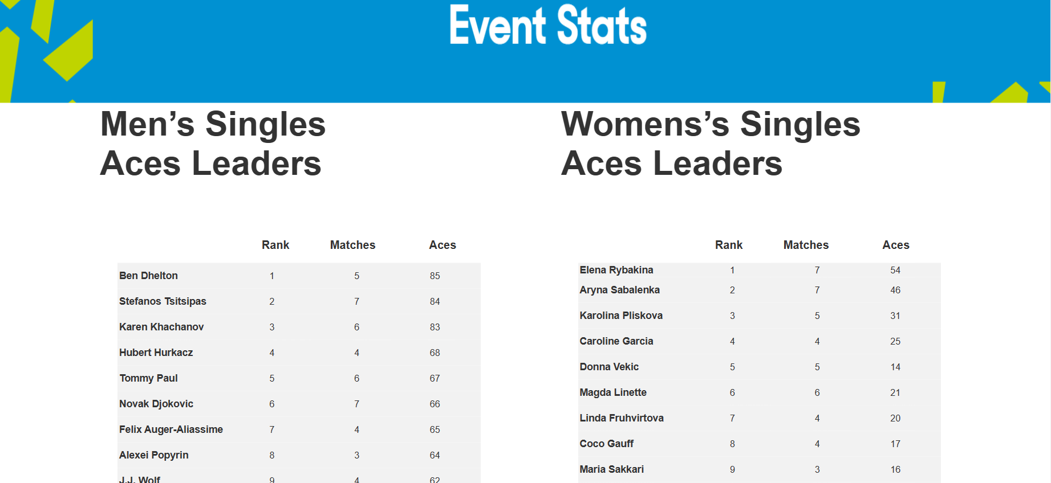Screen dimensions: 1051x483
Task: Click Elena Rybakina's name in women's table
Action: (616, 270)
